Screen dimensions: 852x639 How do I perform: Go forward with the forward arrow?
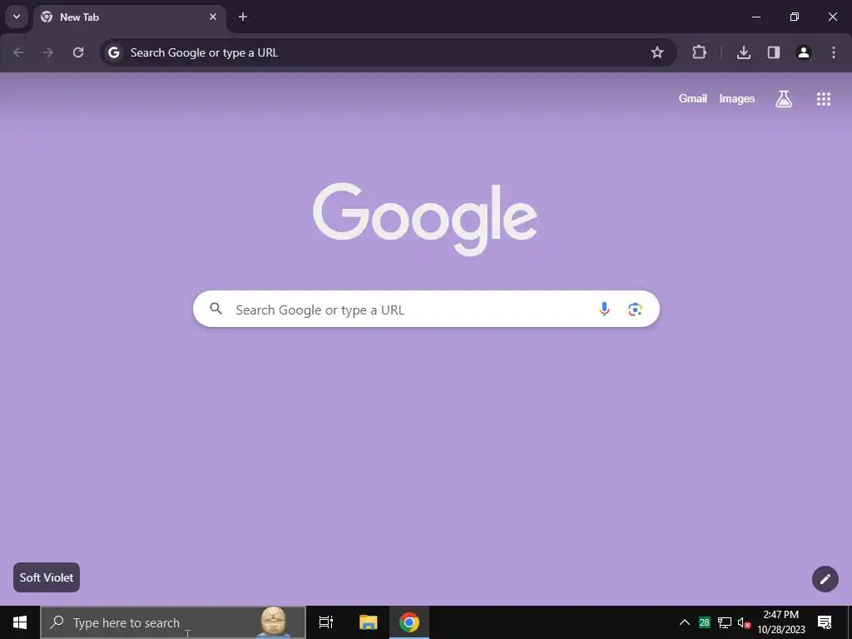[x=48, y=52]
